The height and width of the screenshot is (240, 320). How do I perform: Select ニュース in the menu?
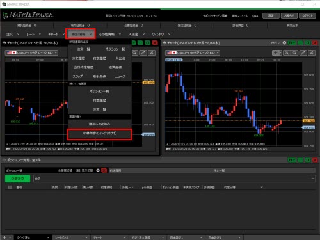(120, 76)
